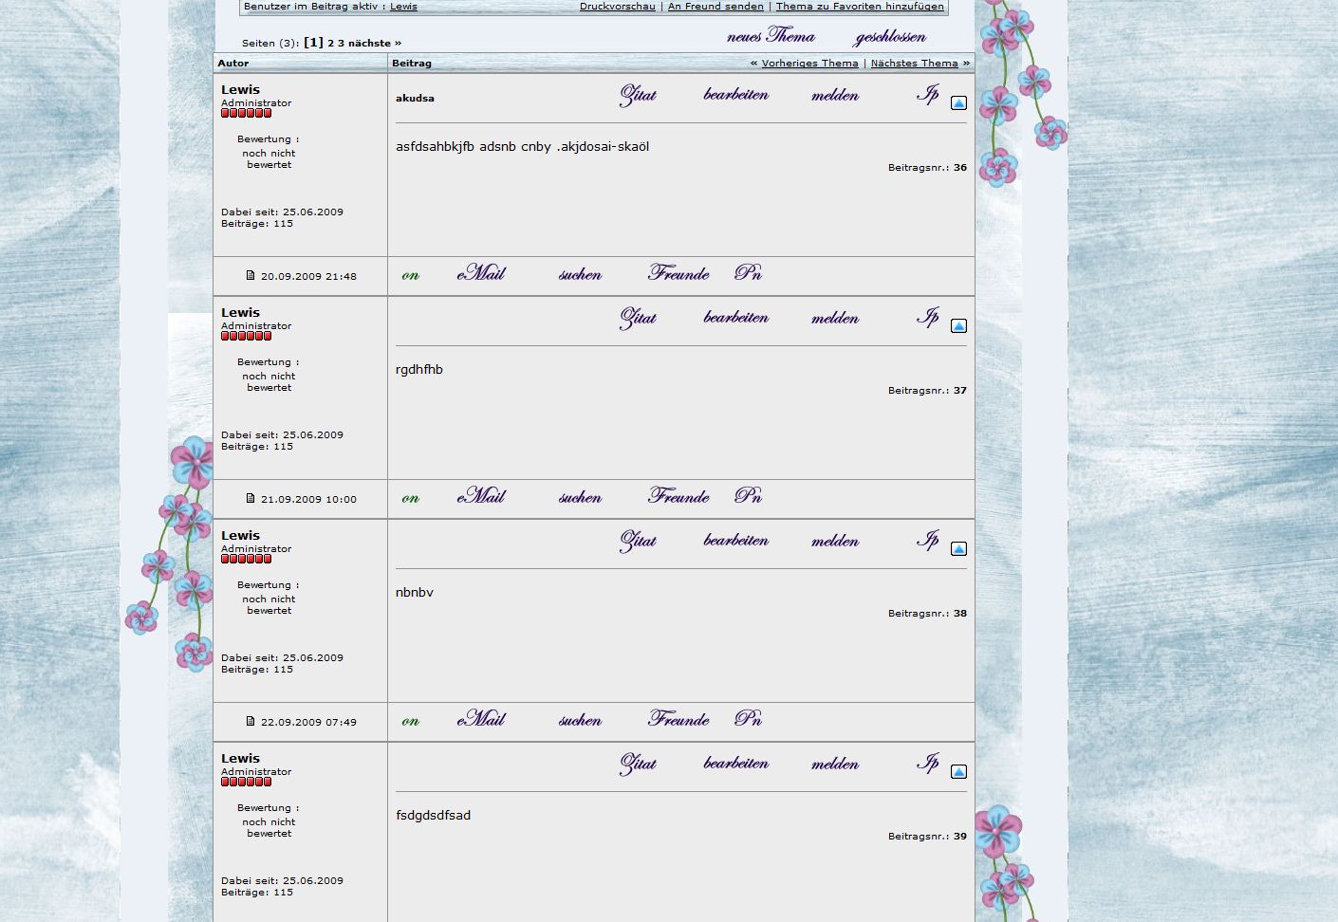Image resolution: width=1338 pixels, height=922 pixels.
Task: Go to page 3 of the thread
Action: [342, 44]
